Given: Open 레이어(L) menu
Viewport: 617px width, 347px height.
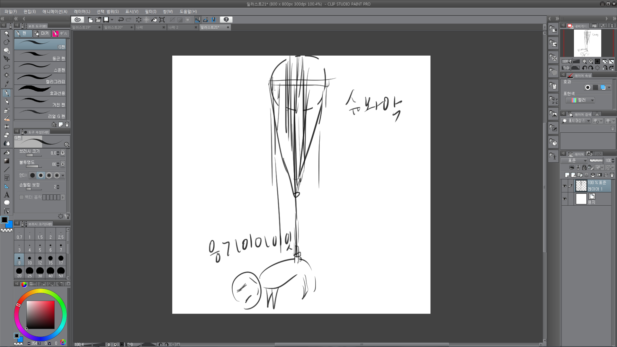Looking at the screenshot, I should [x=82, y=12].
